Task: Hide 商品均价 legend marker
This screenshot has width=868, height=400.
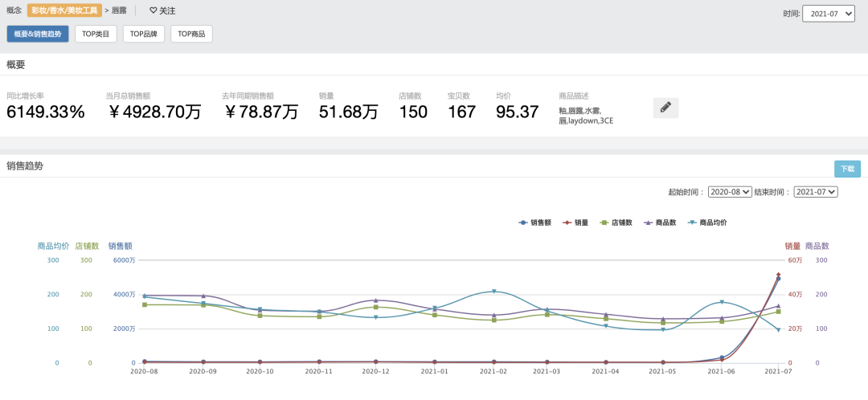Action: point(693,222)
